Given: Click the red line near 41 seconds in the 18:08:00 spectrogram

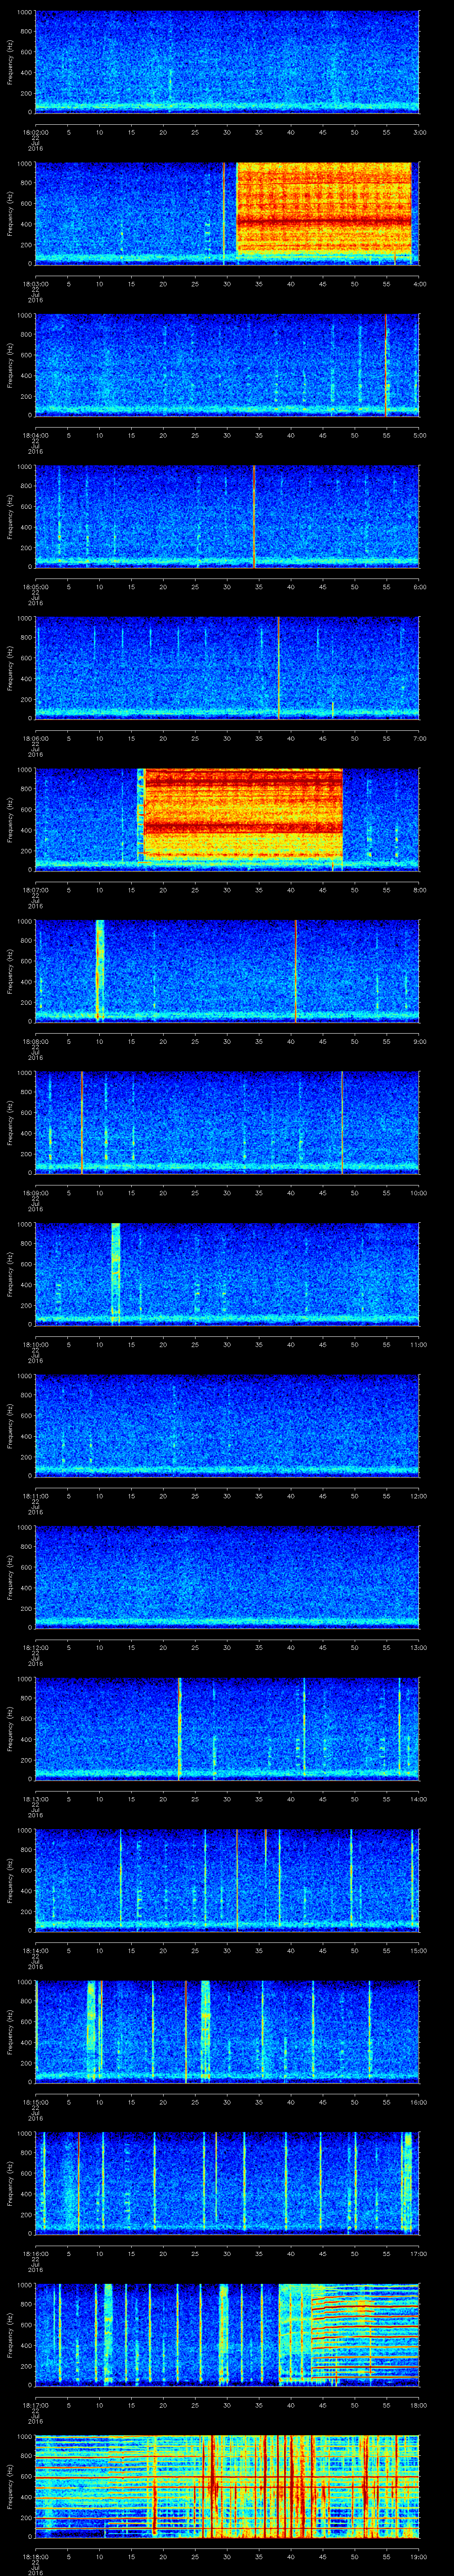Looking at the screenshot, I should pos(296,970).
